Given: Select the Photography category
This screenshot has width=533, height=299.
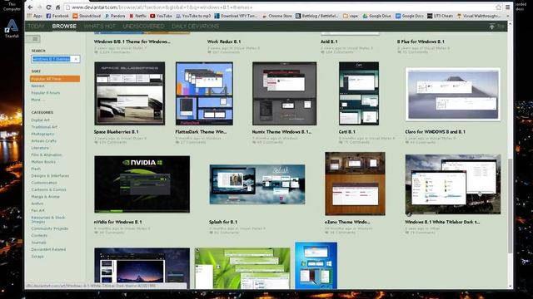Looking at the screenshot, I should coord(42,134).
